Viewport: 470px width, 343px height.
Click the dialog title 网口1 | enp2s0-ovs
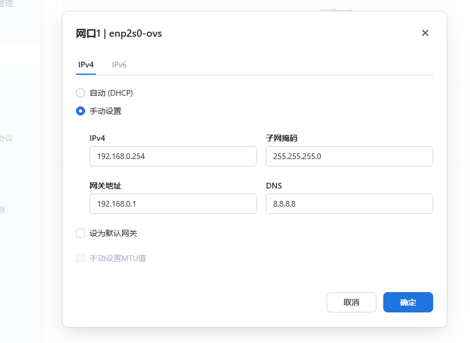(x=118, y=33)
